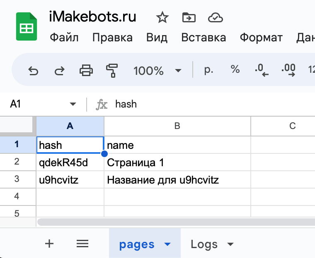Format as percent
Screen dimensions: 315x258
pyautogui.click(x=235, y=69)
